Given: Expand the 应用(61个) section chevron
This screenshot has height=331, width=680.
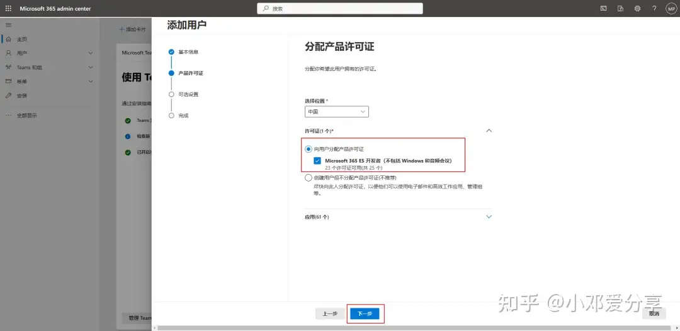Looking at the screenshot, I should 489,217.
